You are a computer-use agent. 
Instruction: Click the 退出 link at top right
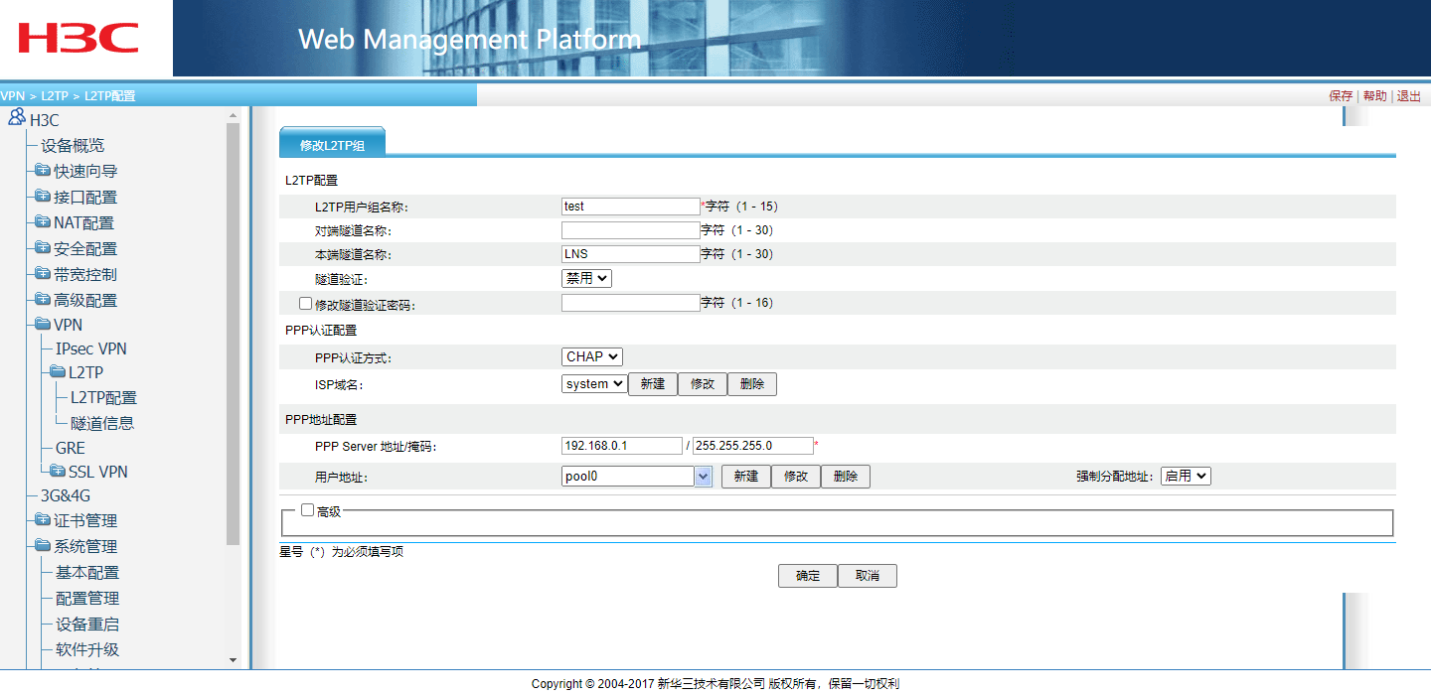tap(1409, 96)
